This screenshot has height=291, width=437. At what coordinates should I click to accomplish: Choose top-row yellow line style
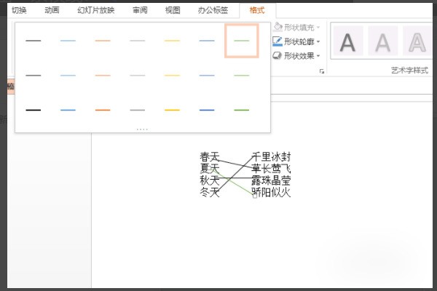pos(172,41)
